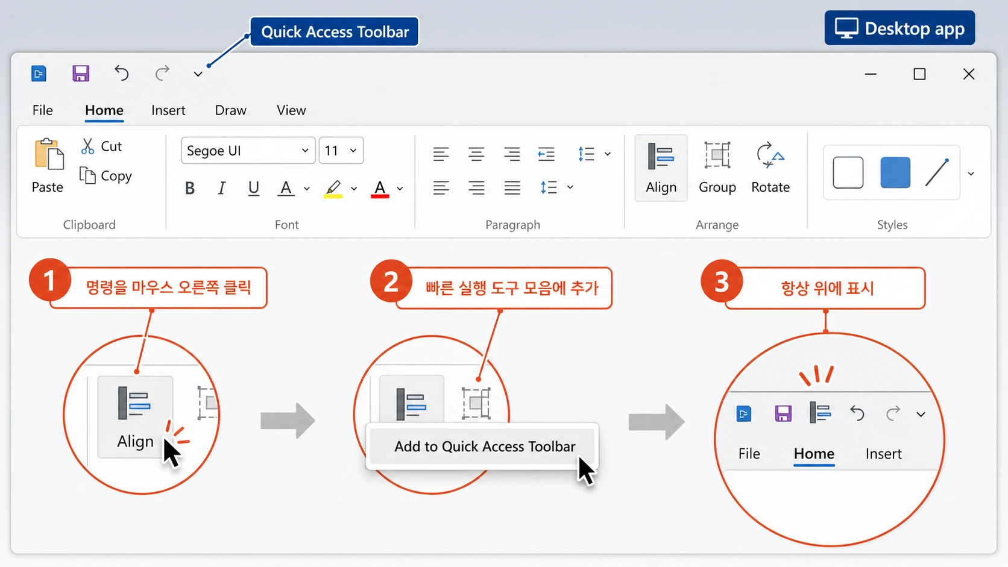Click the Align button in Arrange group
The width and height of the screenshot is (1008, 567).
(661, 168)
